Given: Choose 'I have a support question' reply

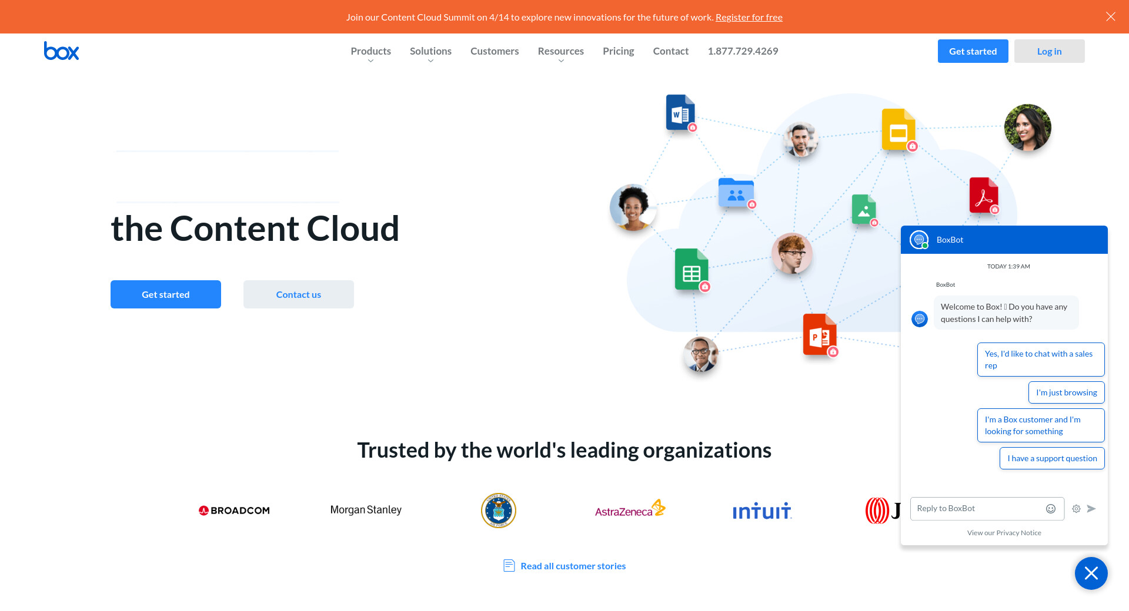Looking at the screenshot, I should tap(1052, 458).
